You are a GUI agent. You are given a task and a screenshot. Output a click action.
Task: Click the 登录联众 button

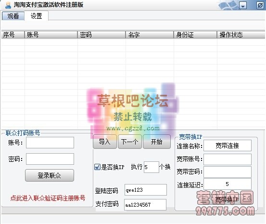[x=50, y=175]
